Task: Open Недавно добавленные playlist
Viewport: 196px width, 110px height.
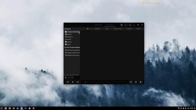Action: pos(72,53)
